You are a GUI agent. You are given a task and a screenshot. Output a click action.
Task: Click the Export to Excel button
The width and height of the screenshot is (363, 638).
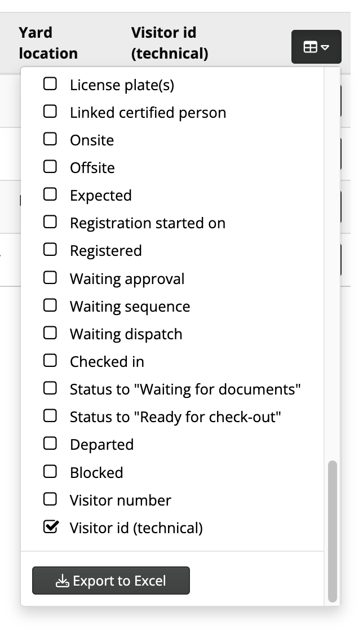110,580
